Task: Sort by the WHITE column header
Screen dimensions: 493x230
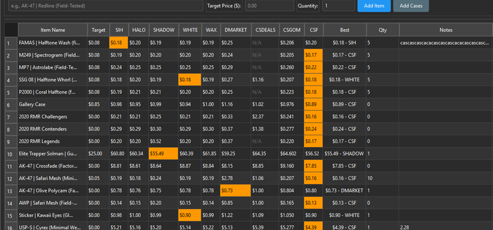Action: 190,30
